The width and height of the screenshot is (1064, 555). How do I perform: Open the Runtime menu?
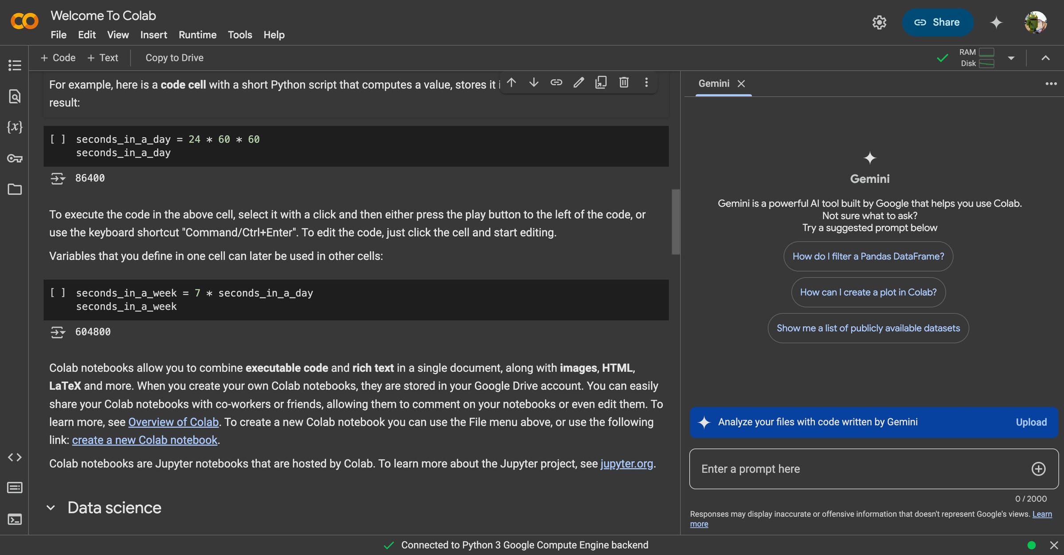197,35
